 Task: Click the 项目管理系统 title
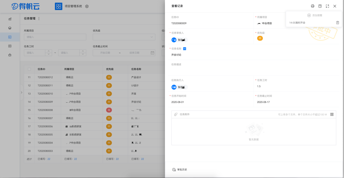click(73, 6)
